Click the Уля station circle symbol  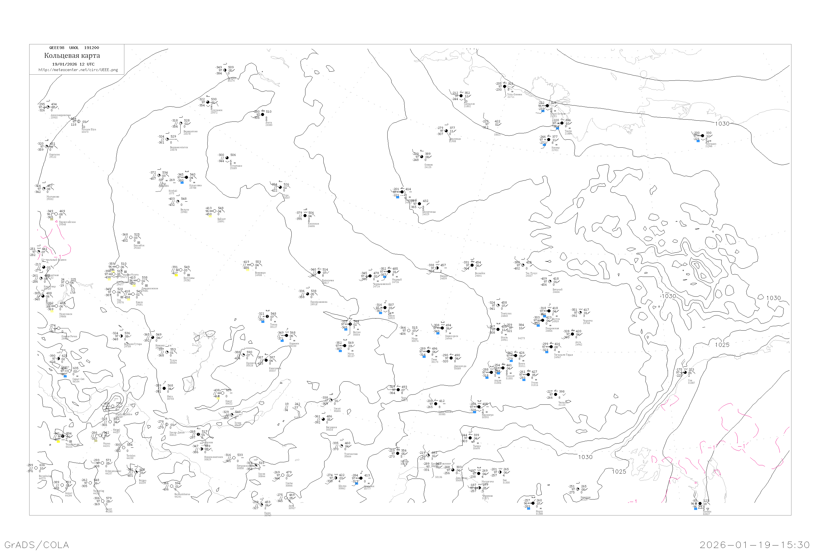[x=685, y=372]
